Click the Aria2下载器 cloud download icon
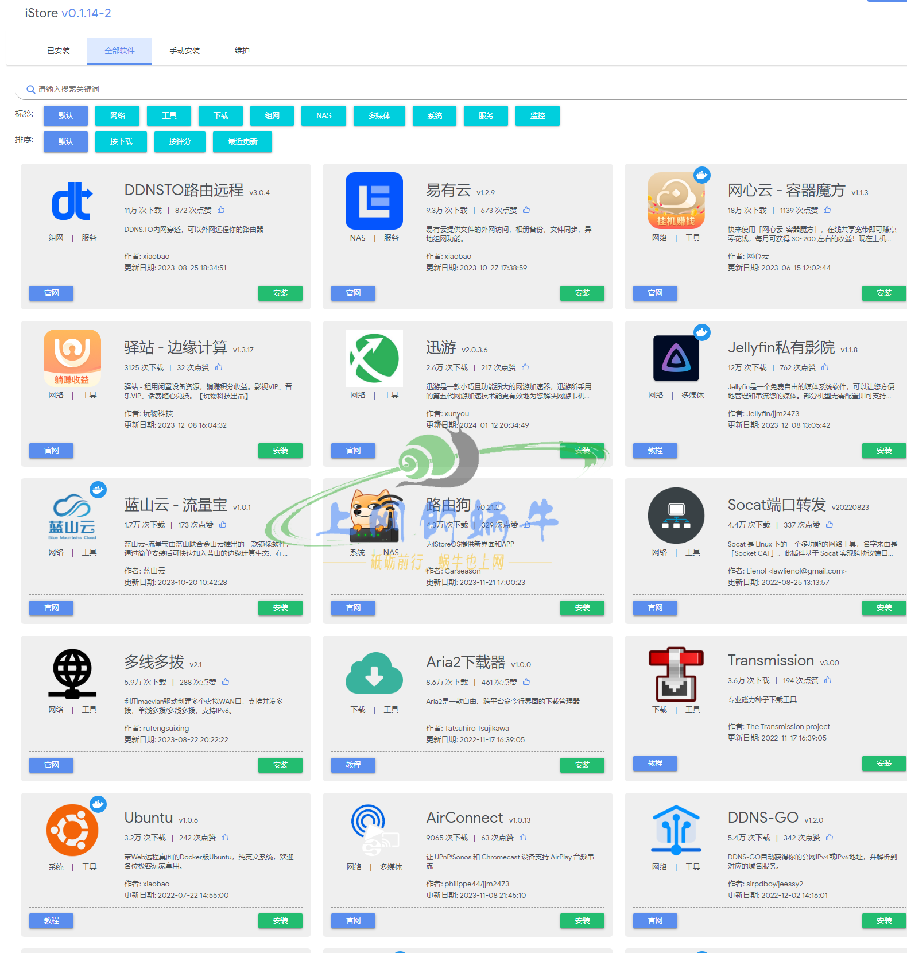Screen dimensions: 907x953 (x=374, y=673)
